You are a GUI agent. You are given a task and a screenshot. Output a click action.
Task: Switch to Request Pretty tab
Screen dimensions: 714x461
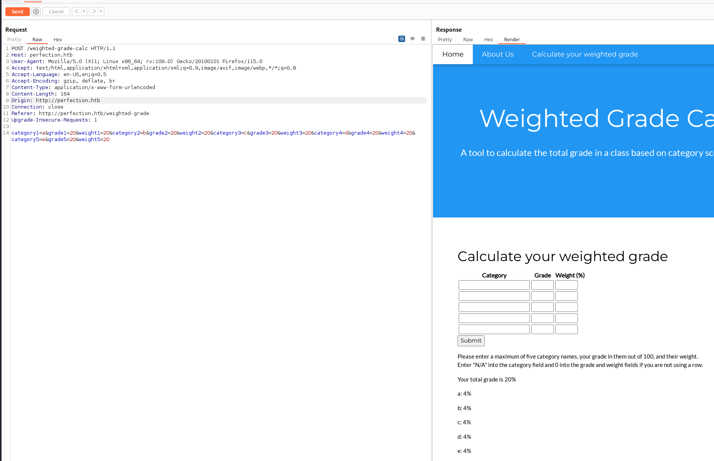pyautogui.click(x=14, y=40)
